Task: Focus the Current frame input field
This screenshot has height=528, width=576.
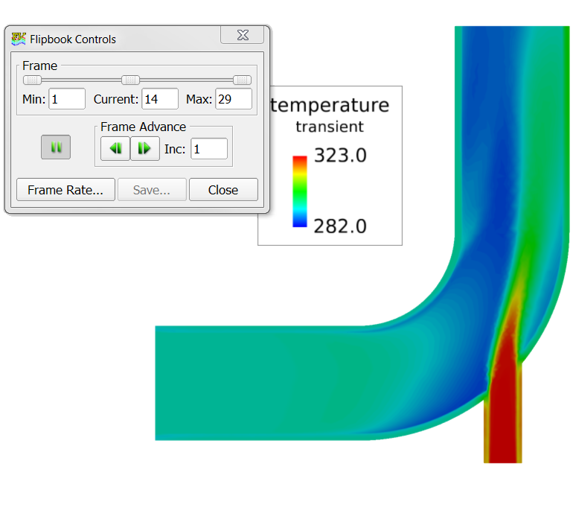Action: 160,98
